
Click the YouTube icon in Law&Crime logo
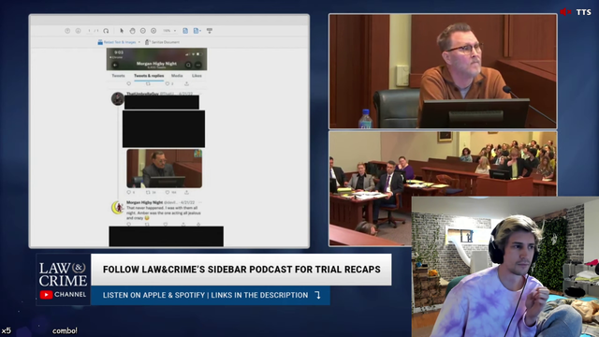pyautogui.click(x=46, y=295)
